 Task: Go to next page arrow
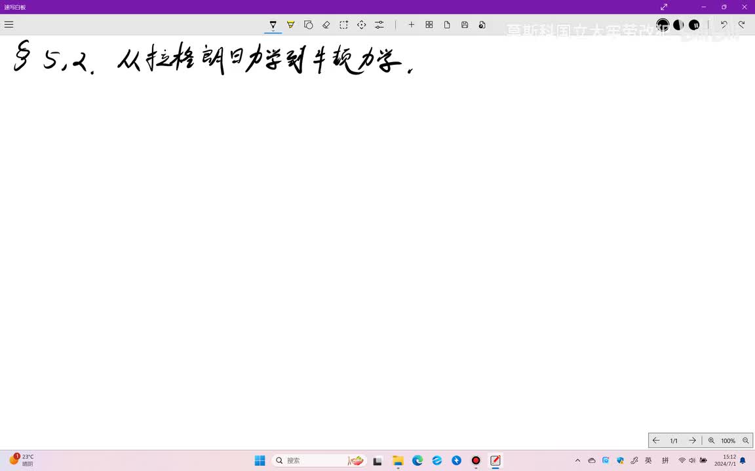(692, 440)
